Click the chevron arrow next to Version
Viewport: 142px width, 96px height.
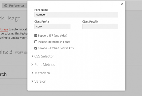tap(32, 81)
